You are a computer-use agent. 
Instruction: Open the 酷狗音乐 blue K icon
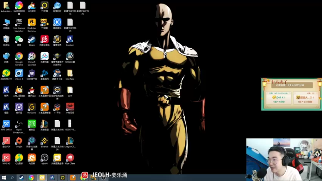coord(57,24)
